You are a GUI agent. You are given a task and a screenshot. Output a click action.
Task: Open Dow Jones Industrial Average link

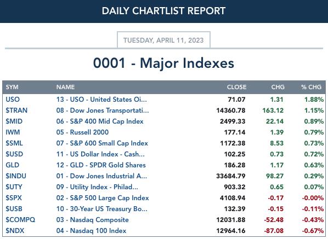click(101, 176)
